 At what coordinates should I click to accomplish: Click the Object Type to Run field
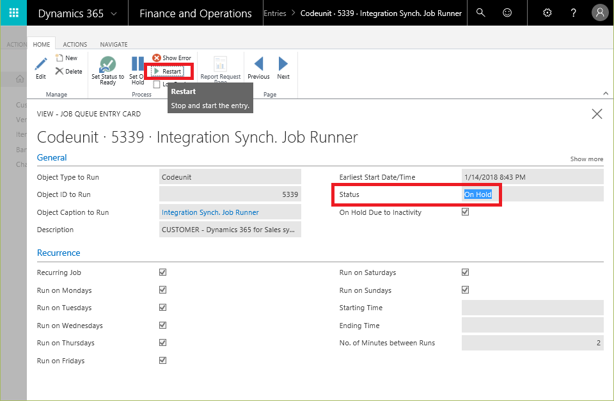pos(230,177)
